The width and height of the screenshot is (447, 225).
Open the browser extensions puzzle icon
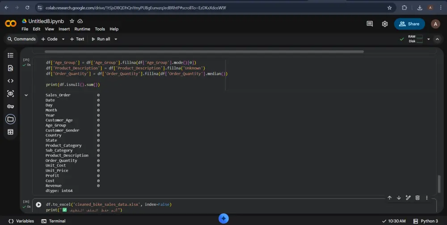point(404,8)
